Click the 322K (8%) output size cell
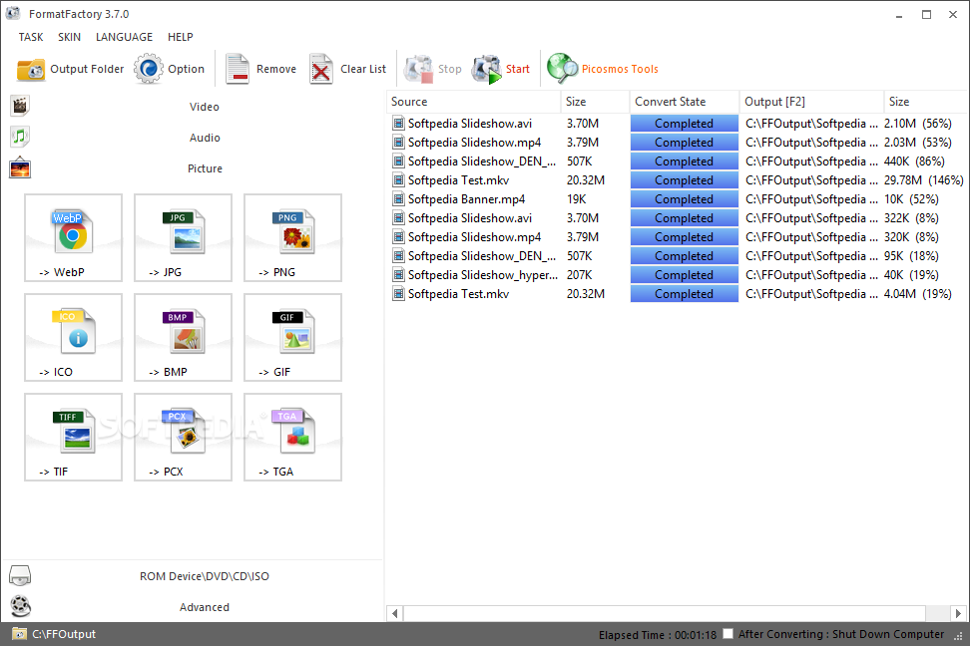 pyautogui.click(x=911, y=218)
